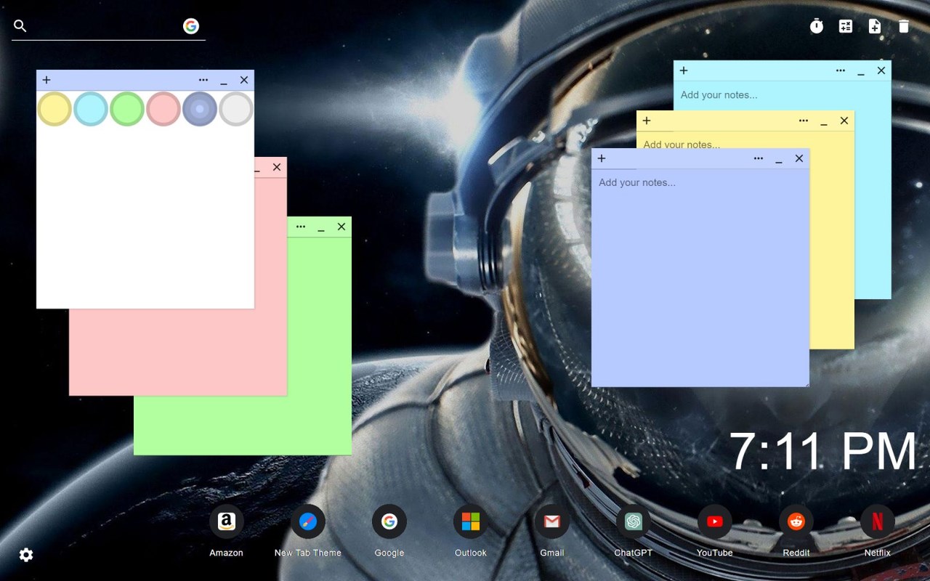The width and height of the screenshot is (930, 581).
Task: Open the ChatGPT shortcut
Action: [x=634, y=521]
